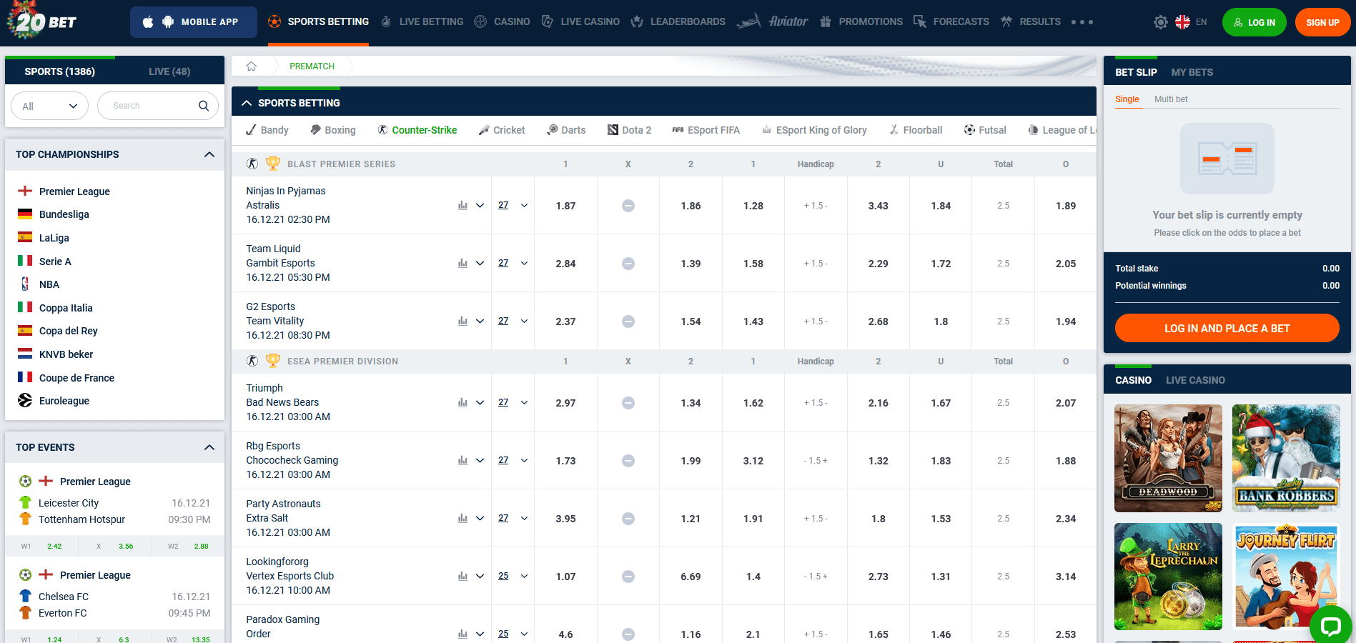Select Futsal sport filter
Viewport: 1356px width, 643px height.
[x=985, y=130]
